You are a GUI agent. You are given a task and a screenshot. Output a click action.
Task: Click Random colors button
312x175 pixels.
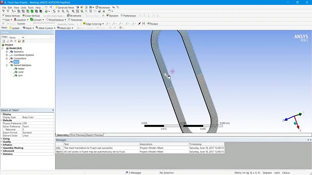112,16
